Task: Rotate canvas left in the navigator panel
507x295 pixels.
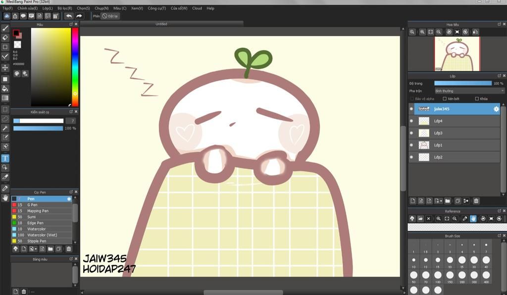Action: click(x=449, y=32)
